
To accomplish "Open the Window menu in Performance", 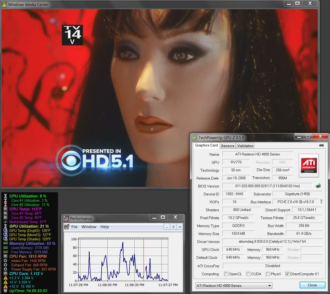I will click(x=89, y=227).
